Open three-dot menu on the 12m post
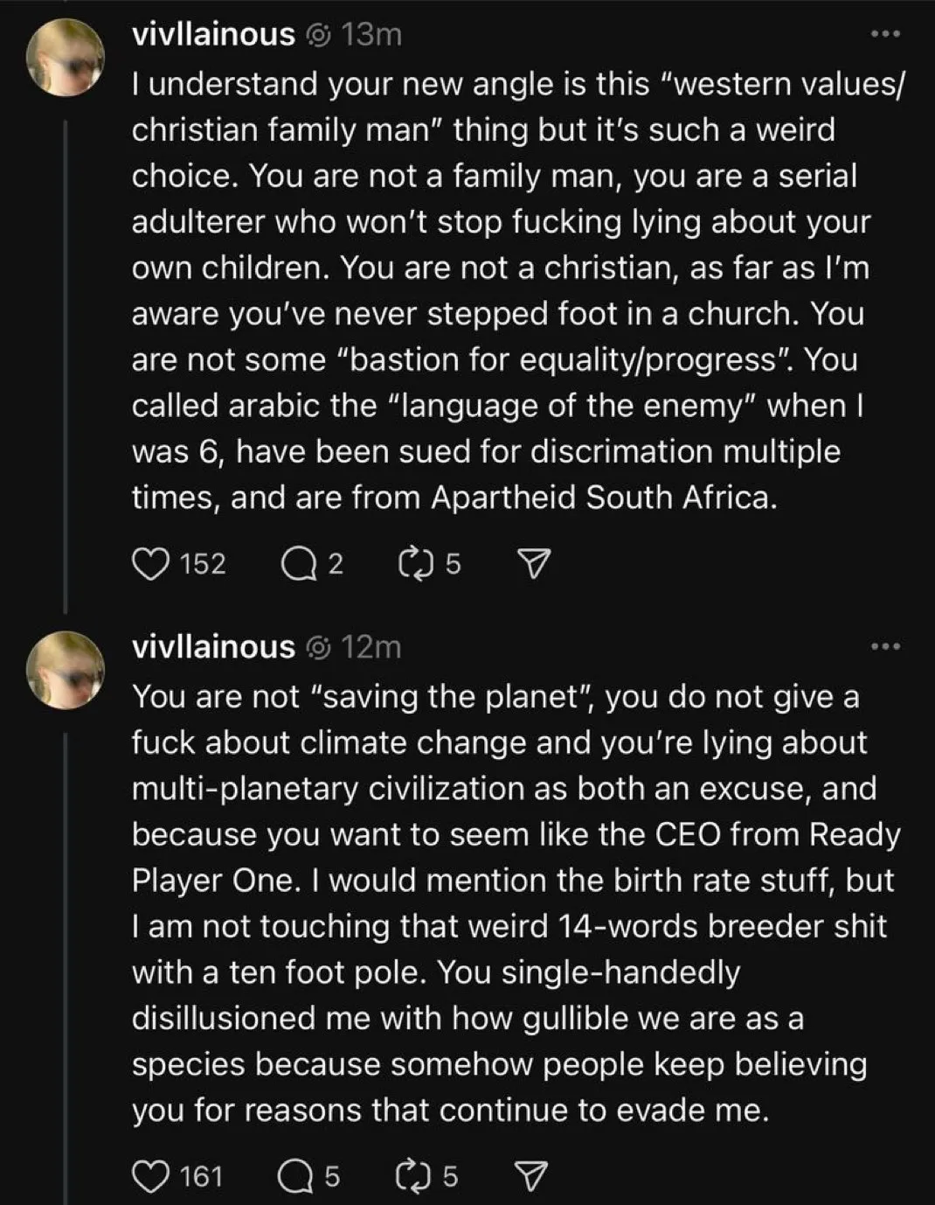Screen dimensions: 935x1205 pos(886,647)
